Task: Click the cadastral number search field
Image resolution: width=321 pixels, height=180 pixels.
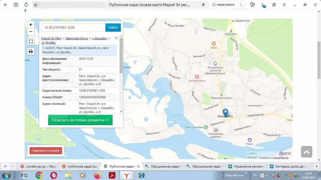Action: (x=73, y=28)
